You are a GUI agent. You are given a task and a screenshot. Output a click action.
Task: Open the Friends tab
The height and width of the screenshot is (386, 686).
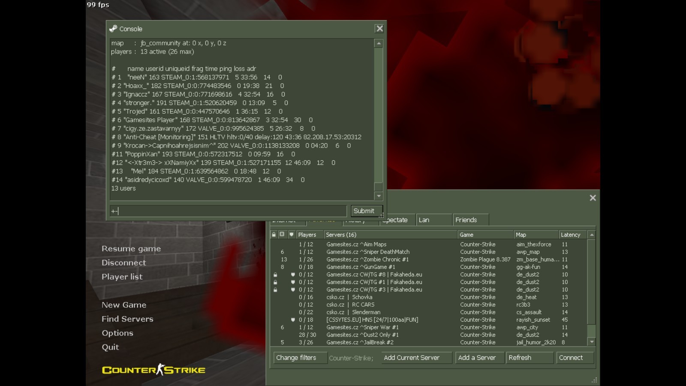[x=471, y=220]
